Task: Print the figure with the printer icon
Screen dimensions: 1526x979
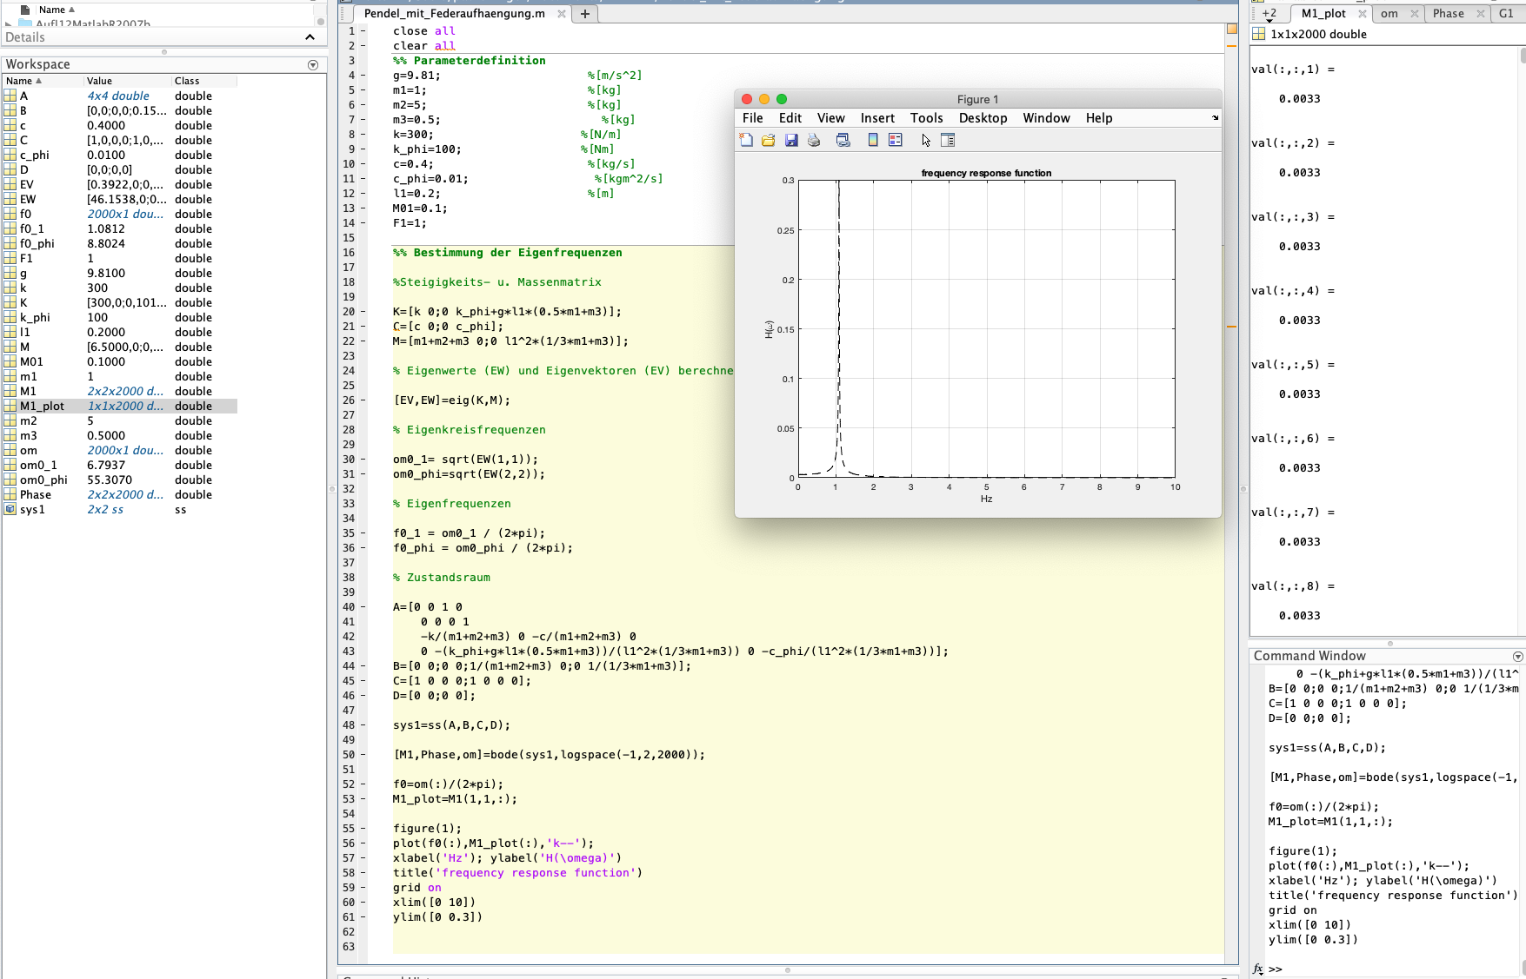Action: [x=814, y=140]
